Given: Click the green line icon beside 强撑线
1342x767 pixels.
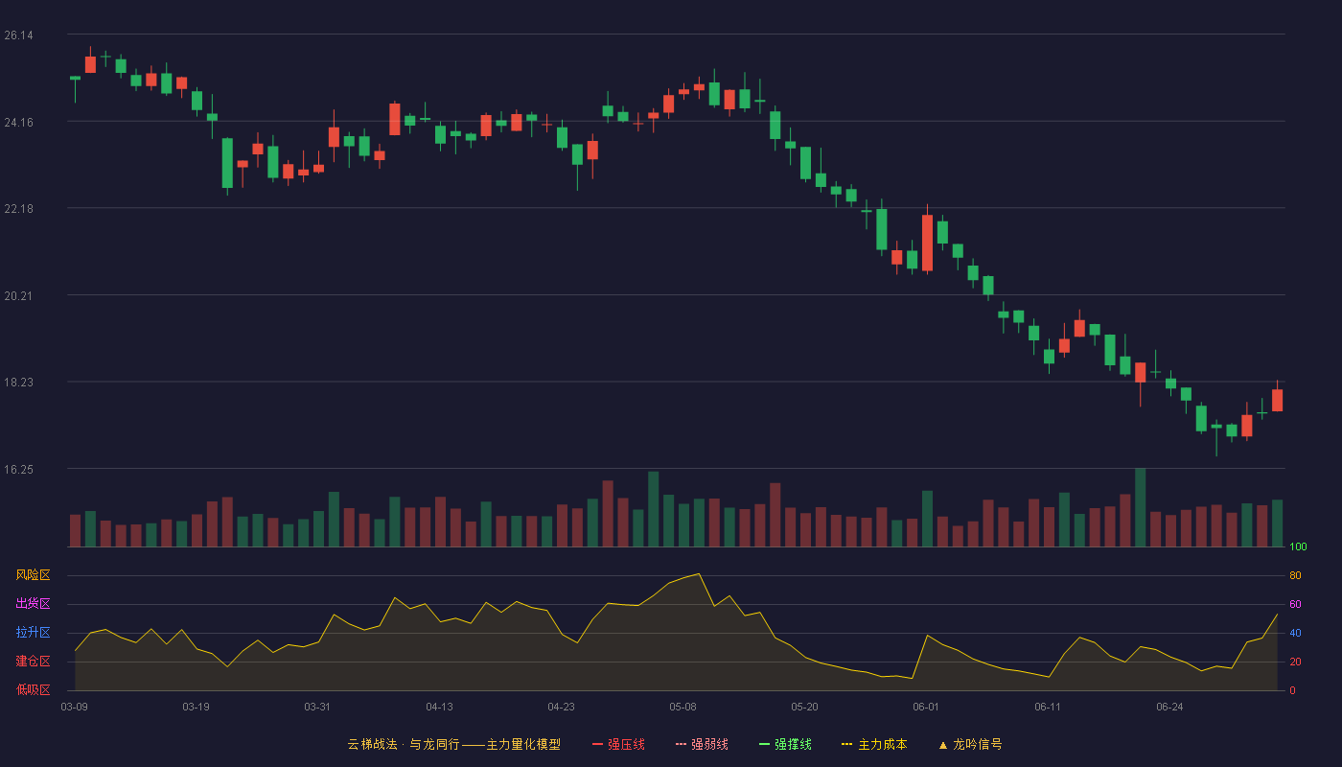Looking at the screenshot, I should [x=764, y=744].
